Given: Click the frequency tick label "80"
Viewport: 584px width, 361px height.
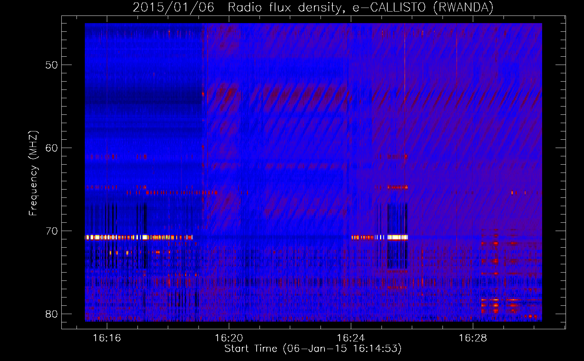Looking at the screenshot, I should point(52,314).
